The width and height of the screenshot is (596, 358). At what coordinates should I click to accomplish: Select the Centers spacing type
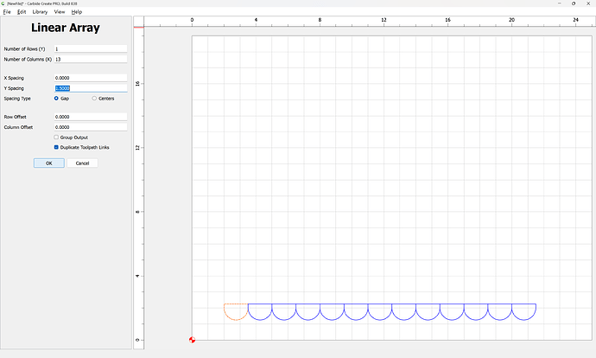point(94,99)
